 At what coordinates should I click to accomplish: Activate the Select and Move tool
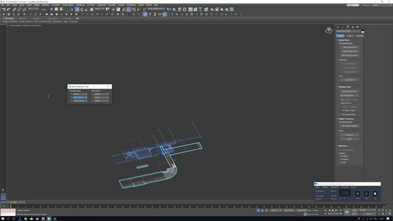click(x=77, y=10)
